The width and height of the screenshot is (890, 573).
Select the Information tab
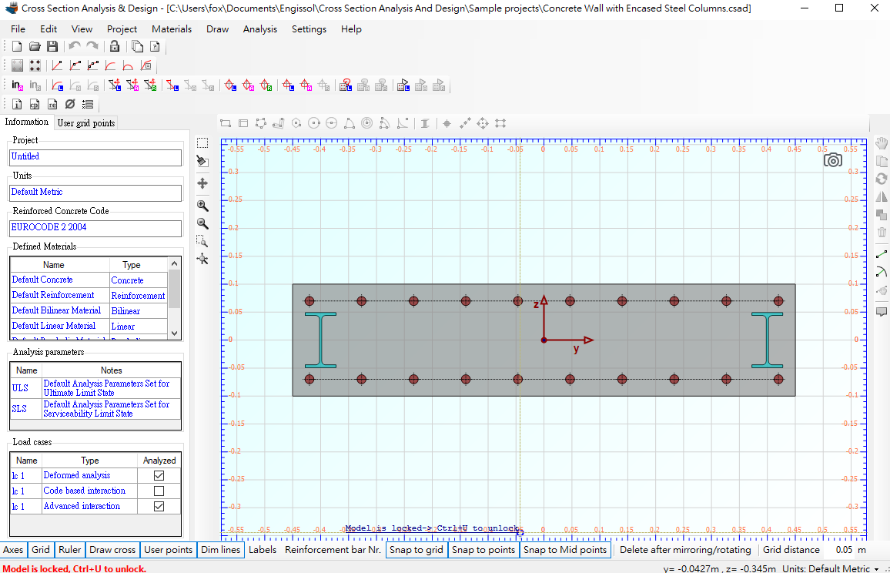pos(27,122)
